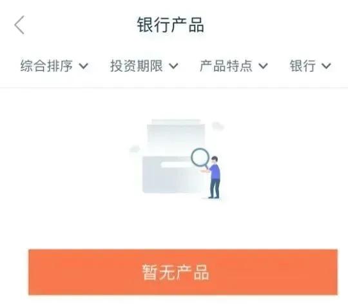Click the chevron next to 投资期限
The width and height of the screenshot is (348, 304).
[173, 66]
